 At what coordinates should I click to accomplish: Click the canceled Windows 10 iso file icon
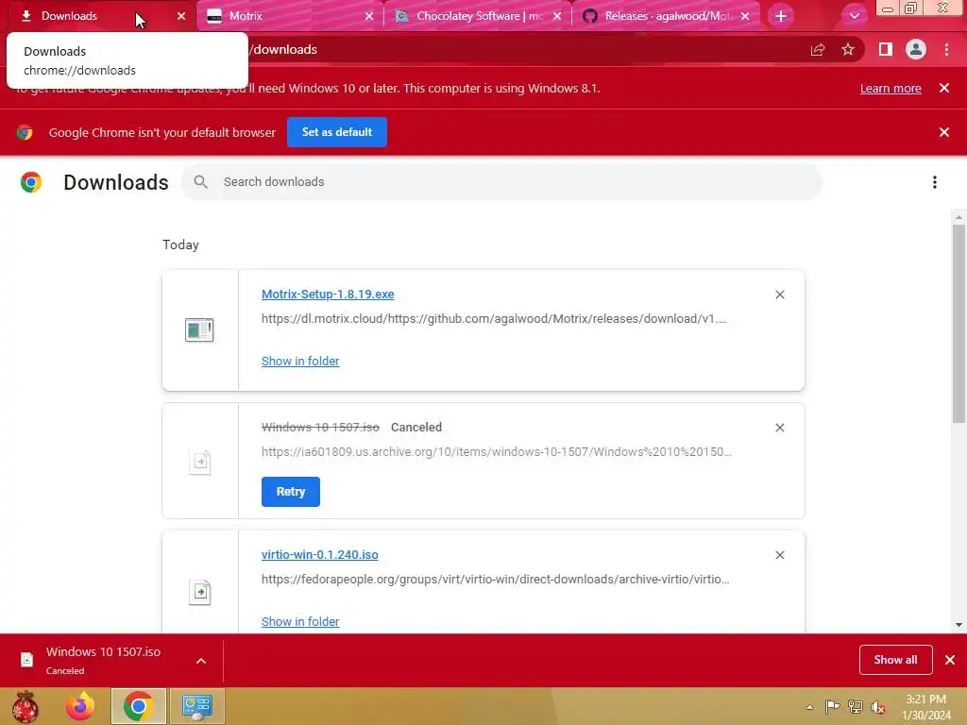(x=200, y=462)
